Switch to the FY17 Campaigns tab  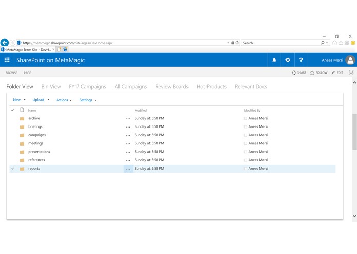click(x=87, y=87)
